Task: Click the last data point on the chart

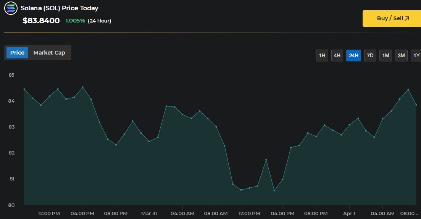Action: tap(416, 105)
